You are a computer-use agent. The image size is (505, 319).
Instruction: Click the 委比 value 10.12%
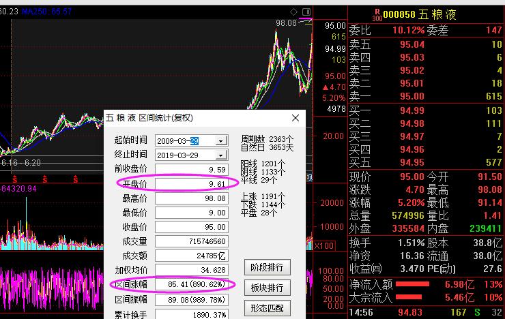click(408, 30)
